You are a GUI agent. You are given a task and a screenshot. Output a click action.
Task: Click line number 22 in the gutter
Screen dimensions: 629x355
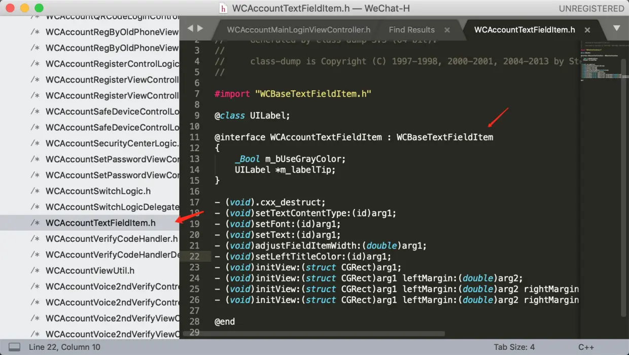[x=195, y=257]
